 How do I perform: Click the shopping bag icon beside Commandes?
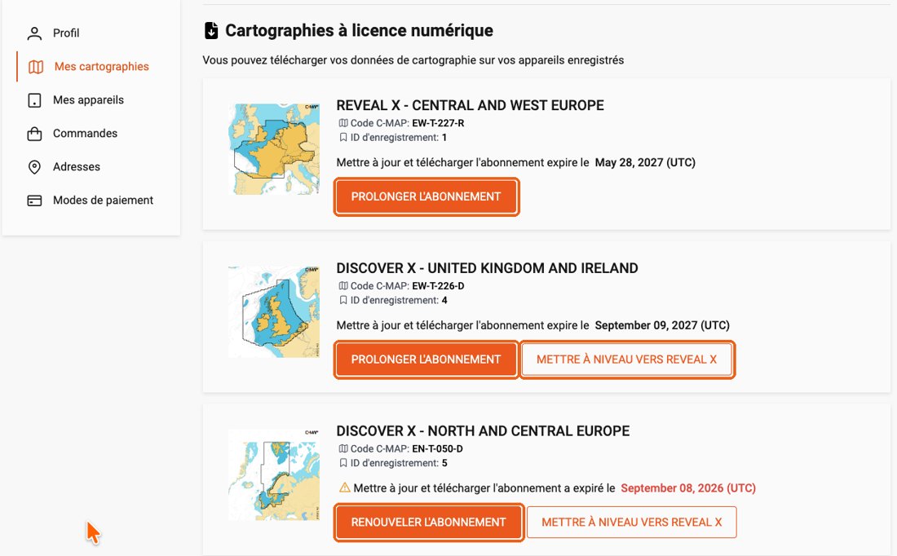(34, 134)
